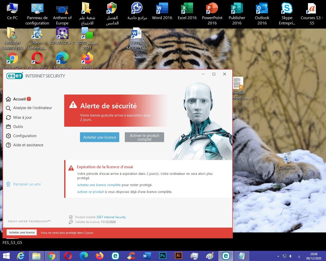Select the Revo Uninstaller desktop shortcut
The height and width of the screenshot is (261, 326).
[x=37, y=39]
